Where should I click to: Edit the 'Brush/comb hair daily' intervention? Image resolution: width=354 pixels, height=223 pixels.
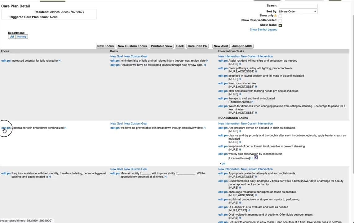tap(221, 181)
